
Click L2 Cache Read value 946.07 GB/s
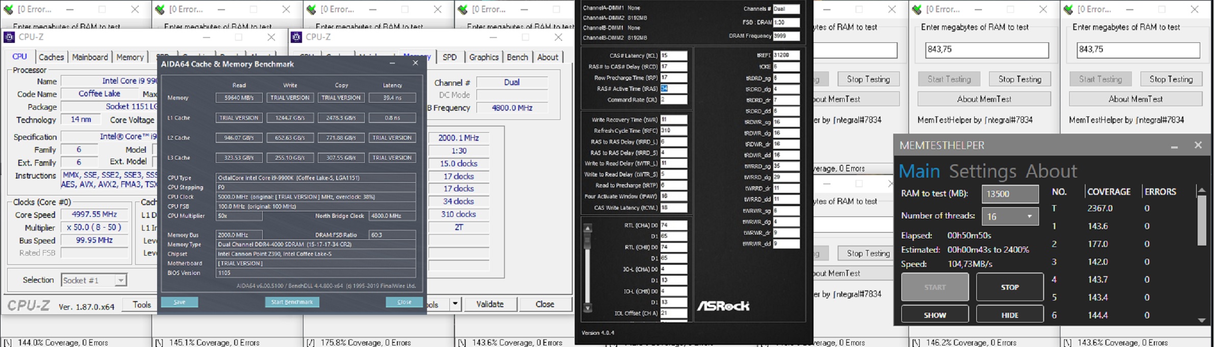[239, 138]
